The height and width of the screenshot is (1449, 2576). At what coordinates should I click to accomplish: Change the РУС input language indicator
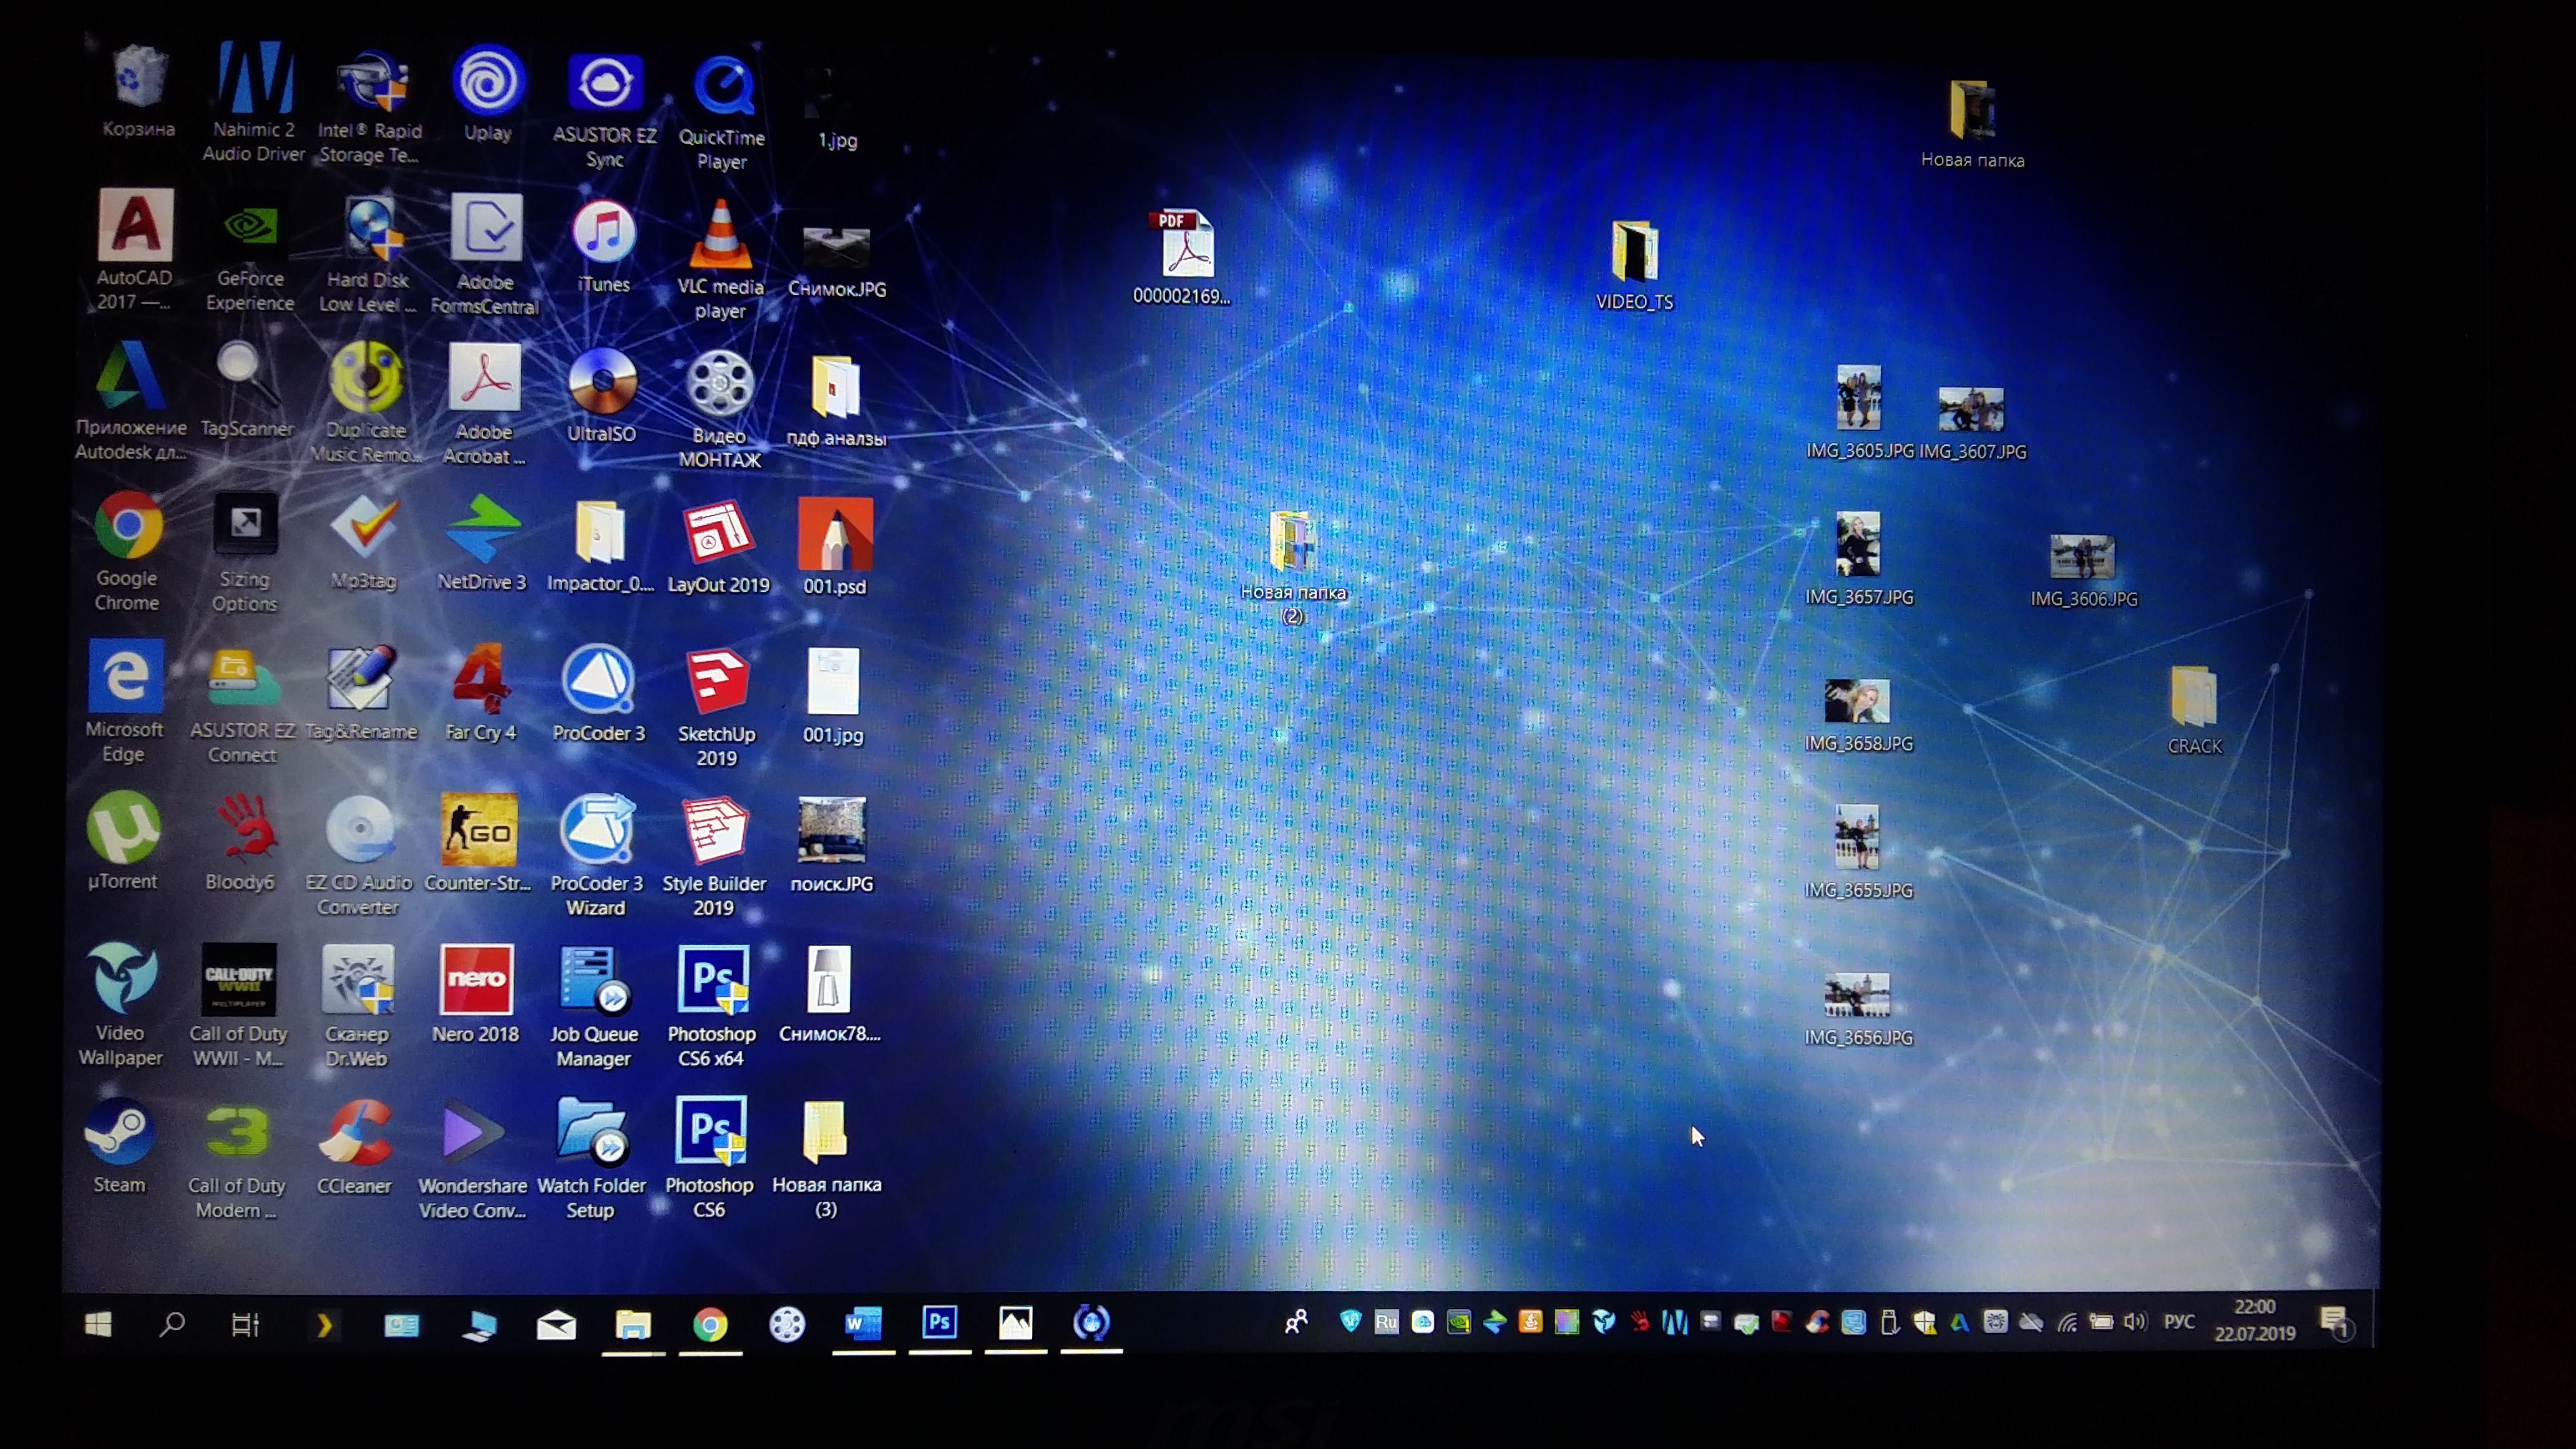tap(2179, 1322)
